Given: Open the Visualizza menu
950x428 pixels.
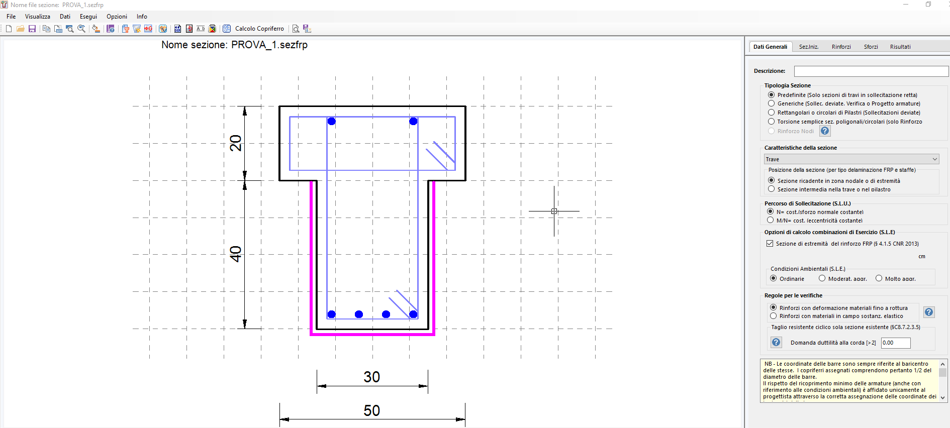Looking at the screenshot, I should point(38,17).
